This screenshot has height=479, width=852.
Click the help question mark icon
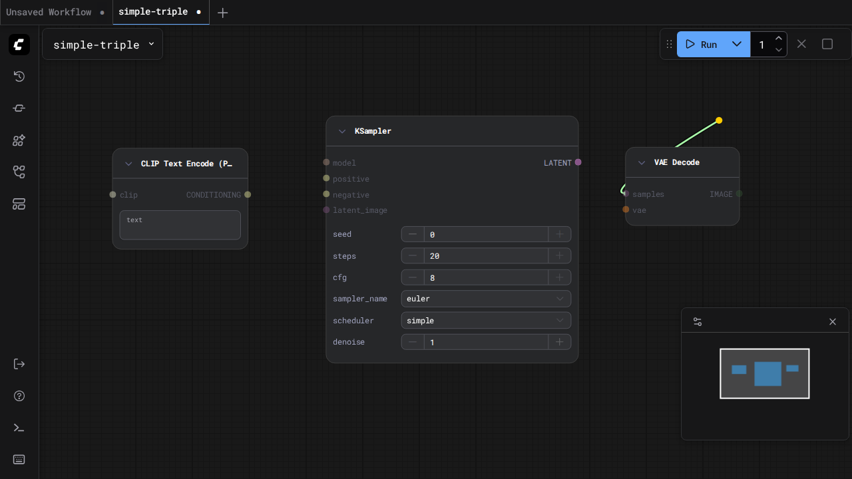(19, 396)
